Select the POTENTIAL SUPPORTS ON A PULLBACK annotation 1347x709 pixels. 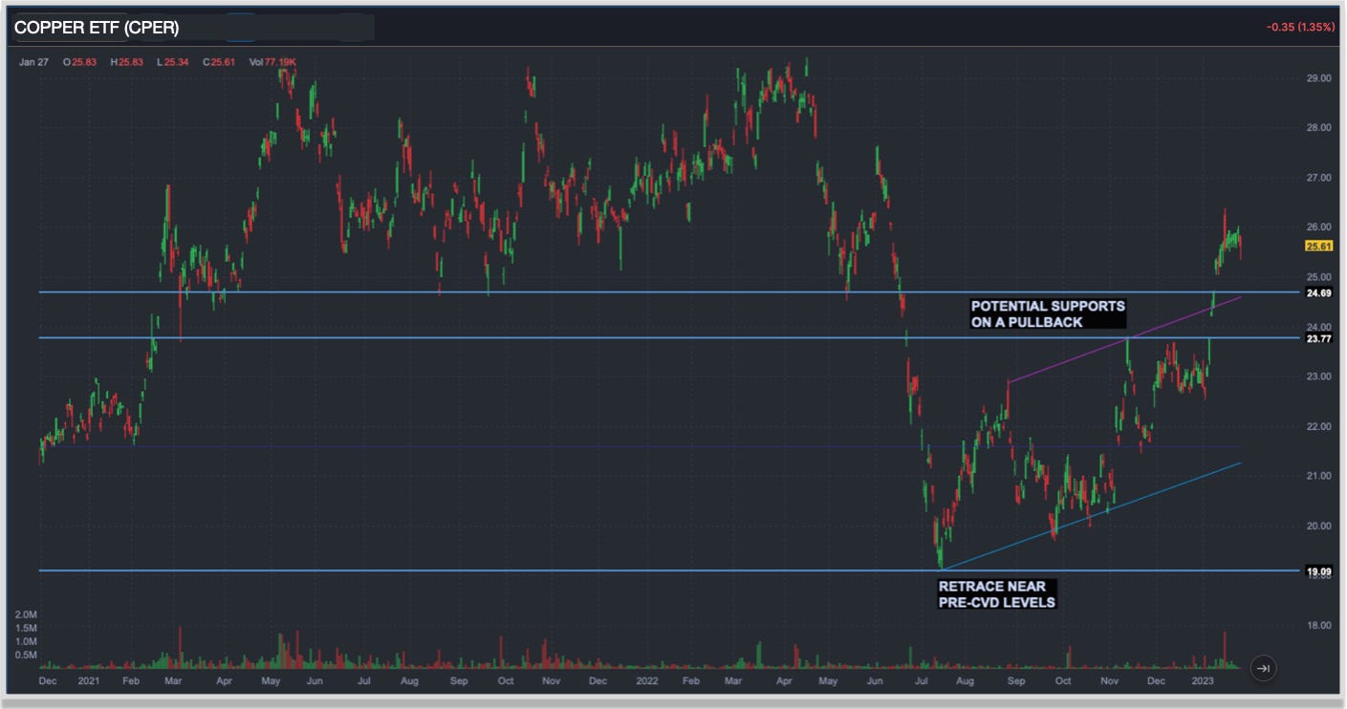[1048, 314]
